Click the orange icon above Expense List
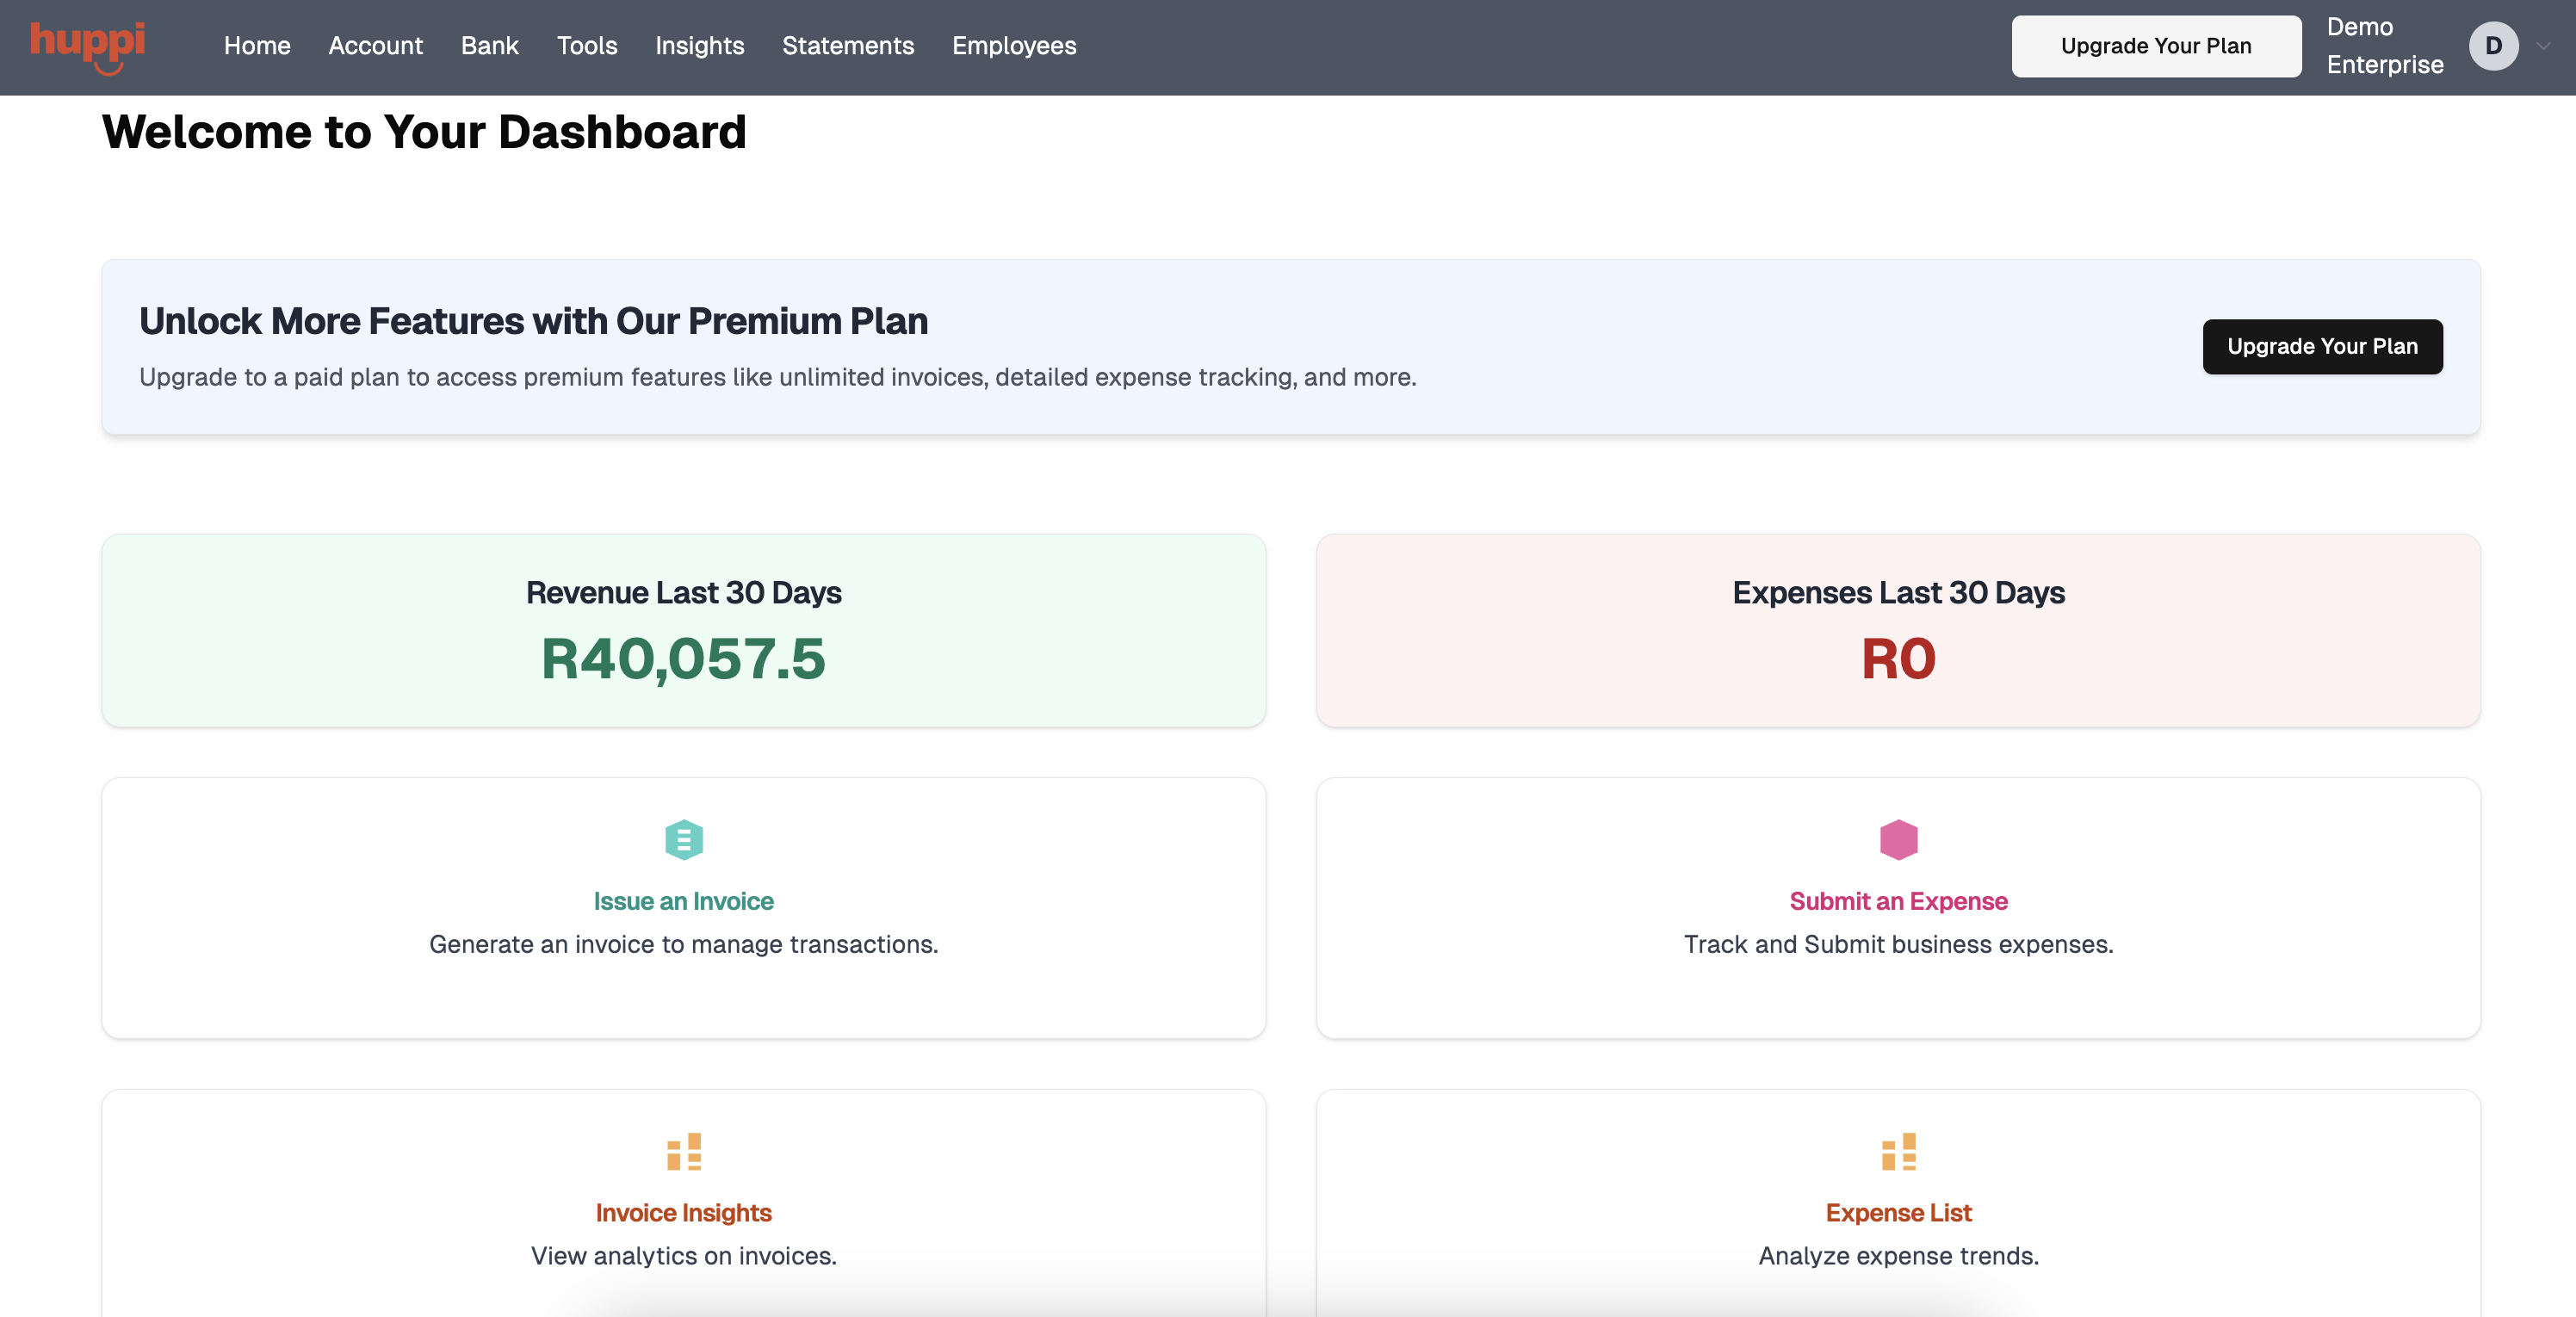The width and height of the screenshot is (2576, 1317). pos(1898,1151)
